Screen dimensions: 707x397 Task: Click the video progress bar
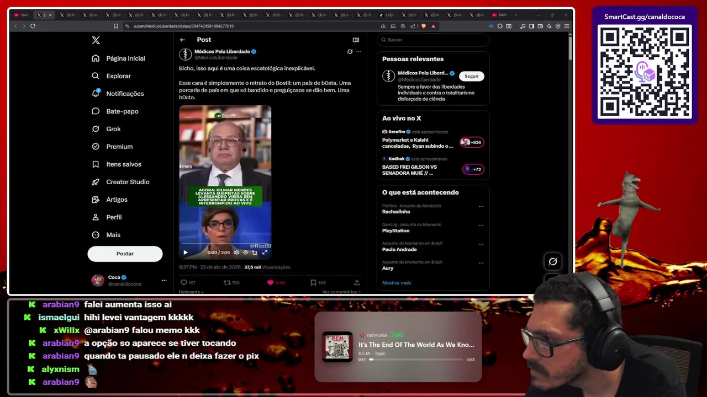click(x=225, y=244)
